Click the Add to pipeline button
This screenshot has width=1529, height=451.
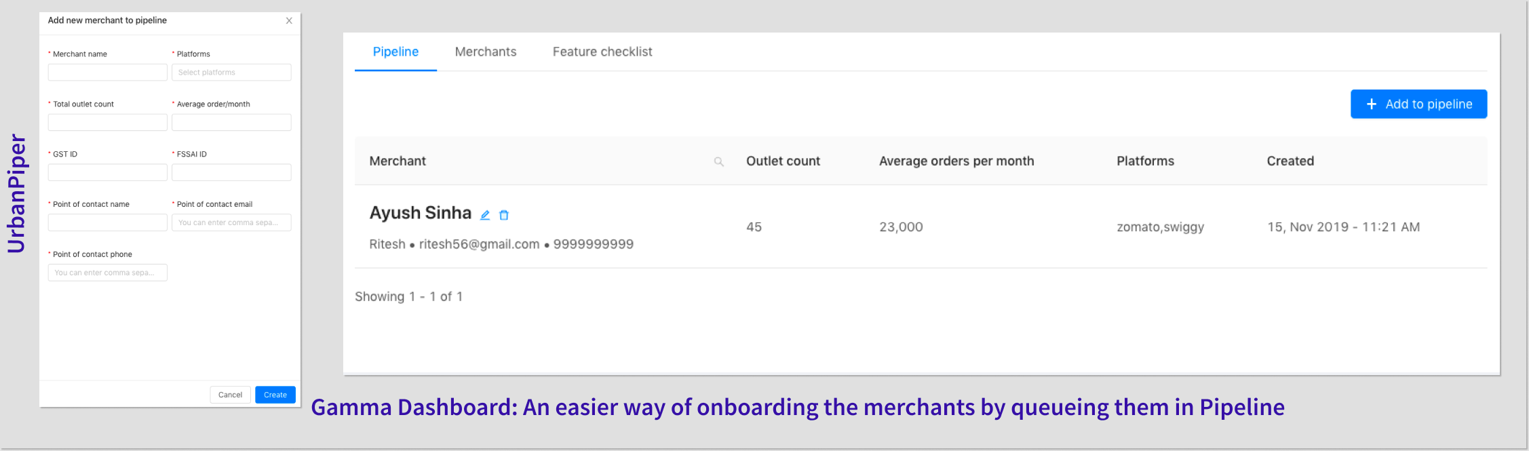point(1418,104)
